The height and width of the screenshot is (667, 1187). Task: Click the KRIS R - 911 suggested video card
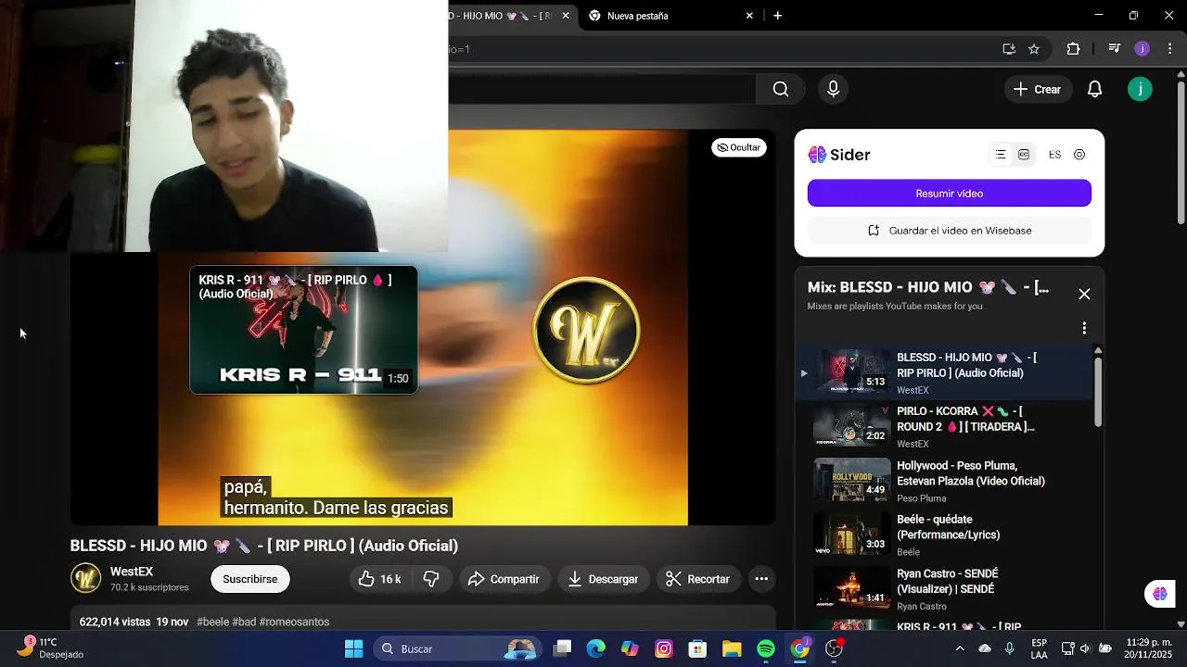(x=303, y=330)
